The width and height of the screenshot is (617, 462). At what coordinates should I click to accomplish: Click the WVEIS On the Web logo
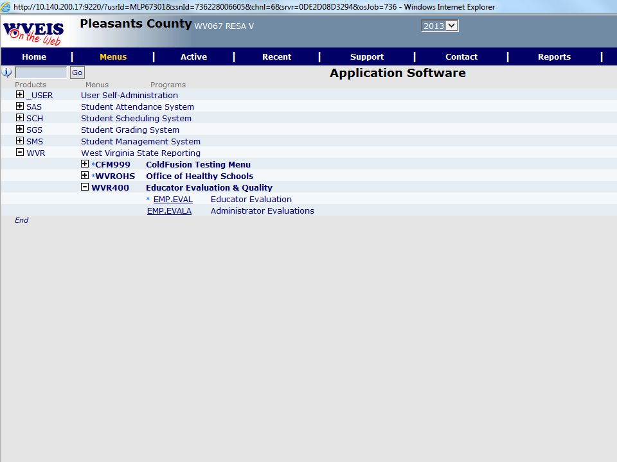pos(33,33)
